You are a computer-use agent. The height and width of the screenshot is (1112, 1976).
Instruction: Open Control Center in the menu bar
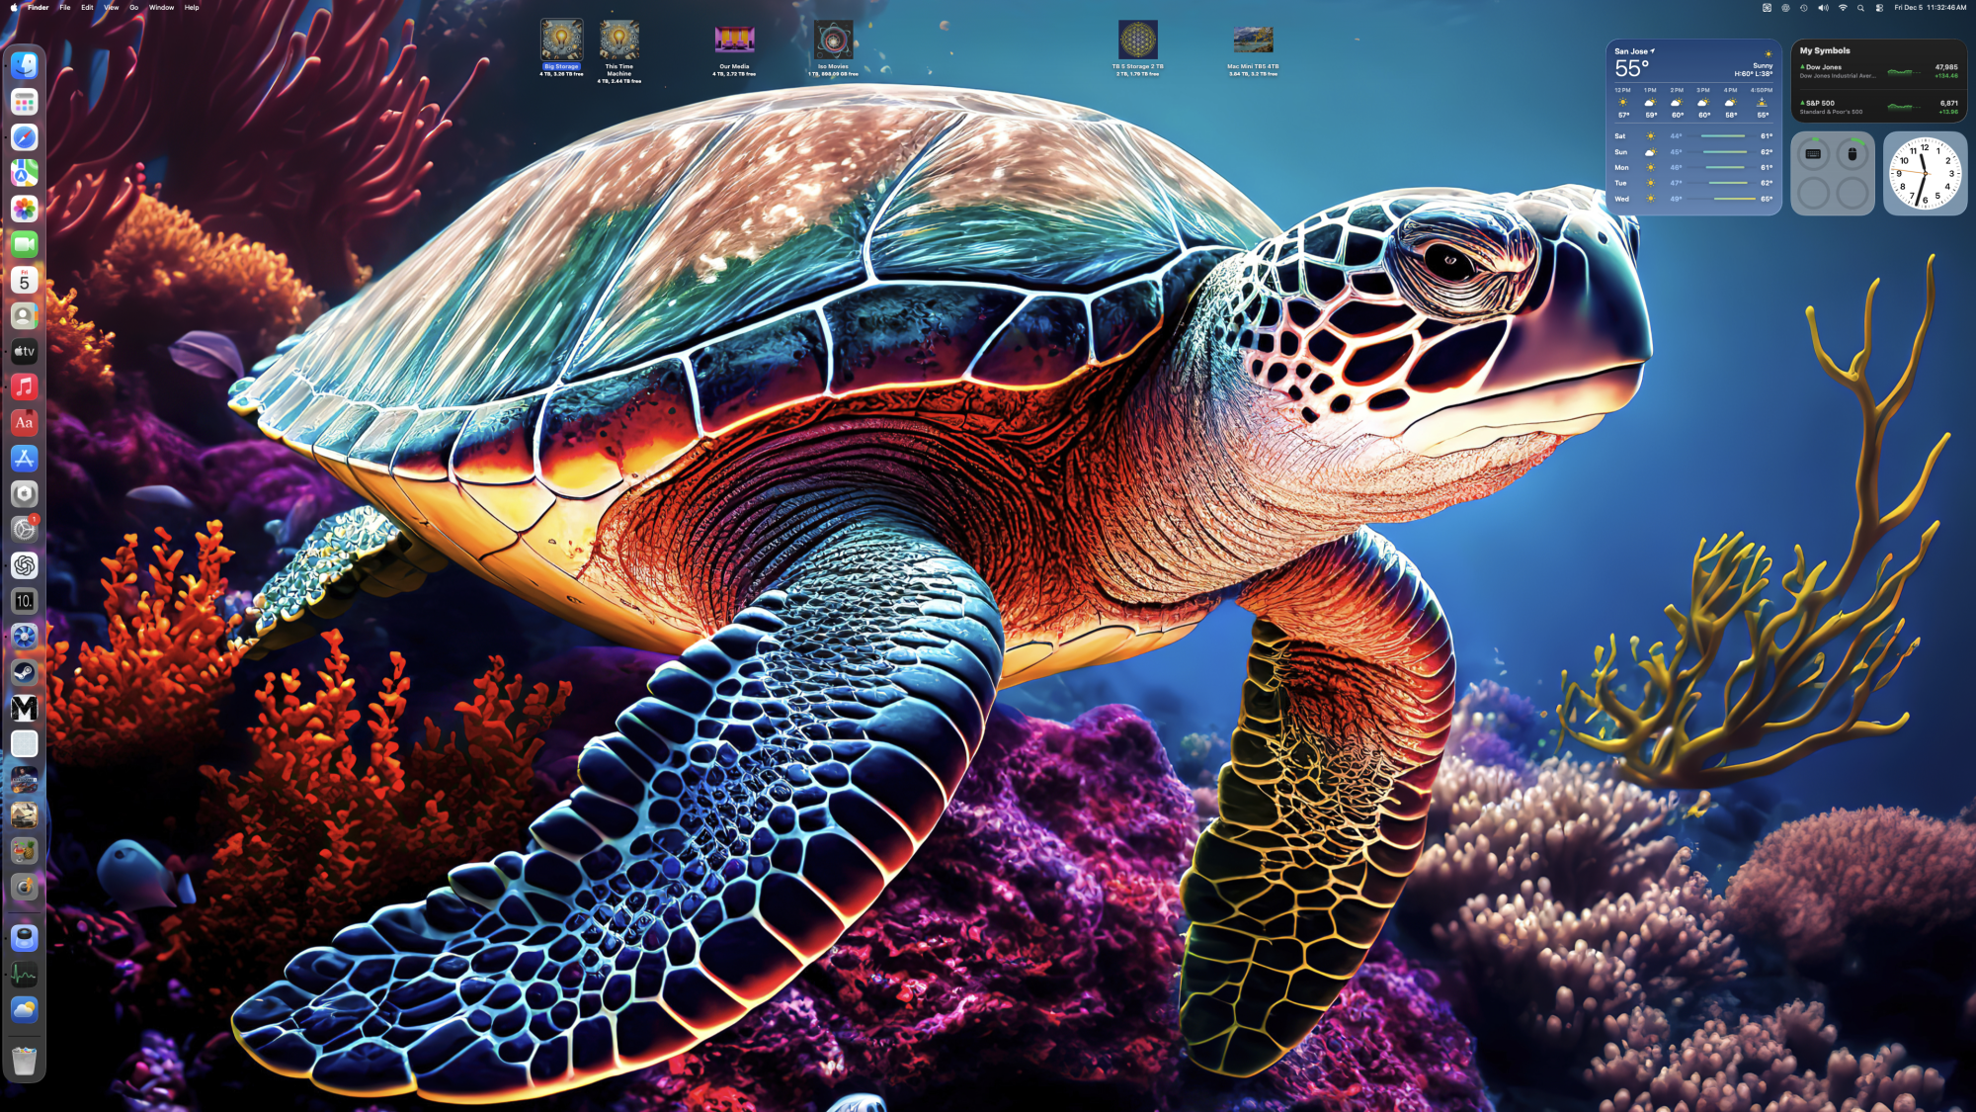pos(1880,8)
